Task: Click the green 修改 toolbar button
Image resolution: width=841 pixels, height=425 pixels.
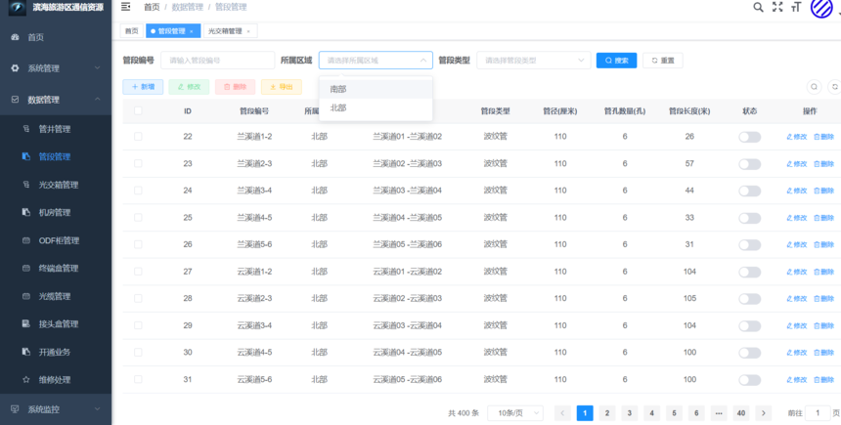Action: click(189, 87)
